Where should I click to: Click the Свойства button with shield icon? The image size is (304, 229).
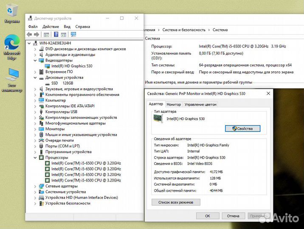click(x=242, y=128)
